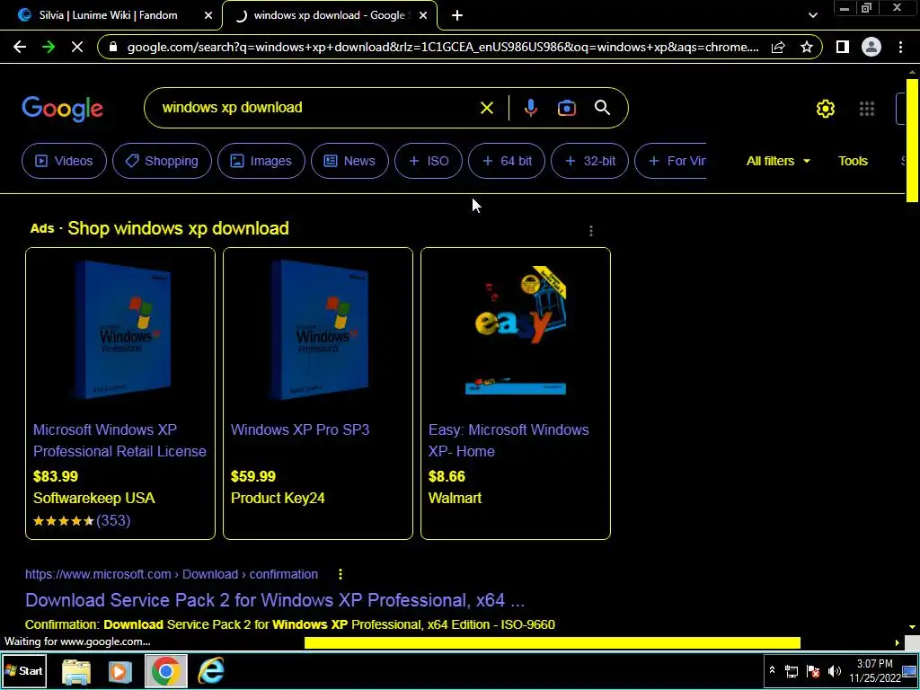
Task: Show hidden tray icons arrow
Action: [772, 670]
